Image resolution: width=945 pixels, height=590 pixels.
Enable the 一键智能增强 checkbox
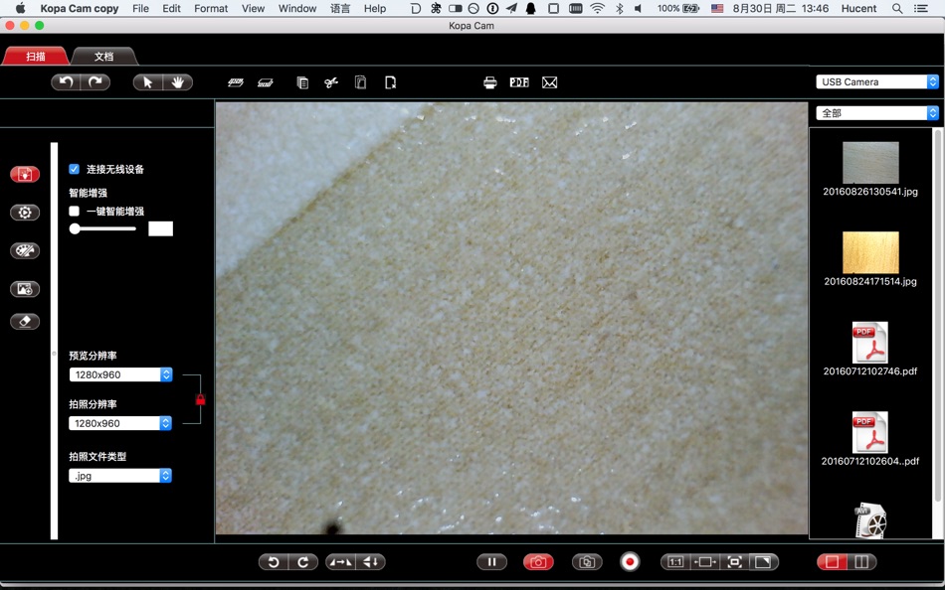click(75, 211)
